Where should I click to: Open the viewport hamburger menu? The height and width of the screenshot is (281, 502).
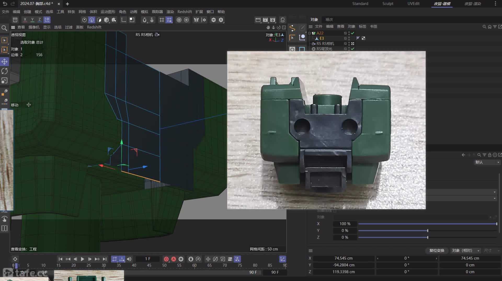[13, 27]
